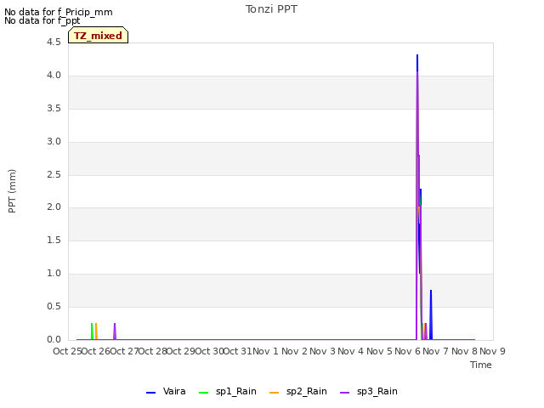Click the Nov 8 x-axis label
This screenshot has width=544, height=408.
(464, 351)
